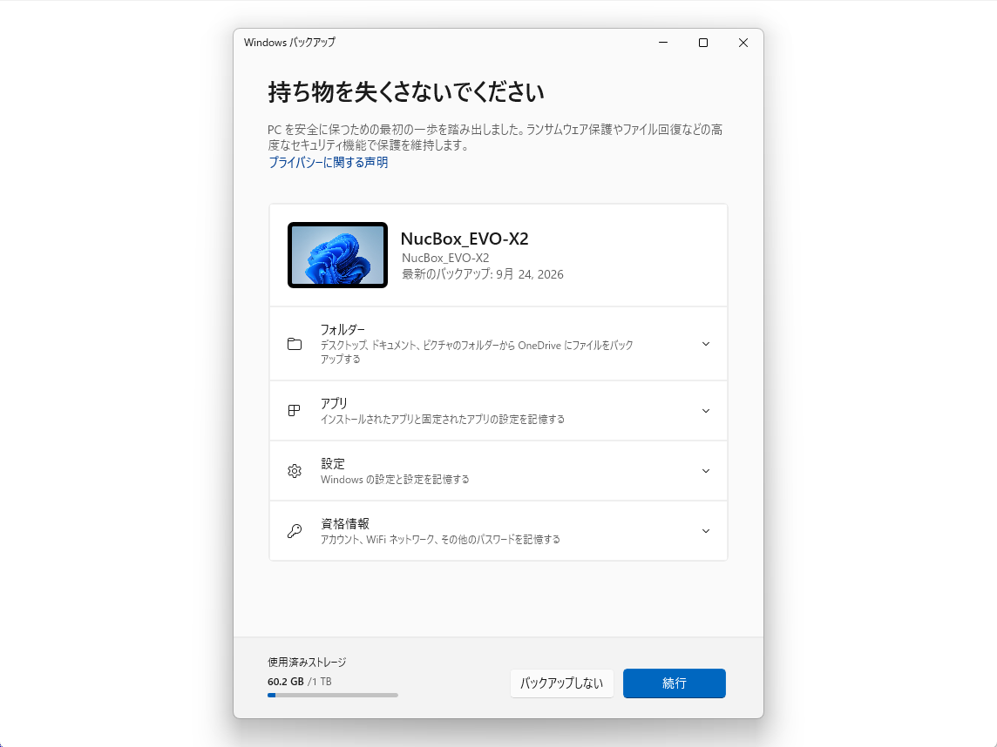The height and width of the screenshot is (747, 997).
Task: Click the apps grid icon in アプリ row
Action: (294, 410)
